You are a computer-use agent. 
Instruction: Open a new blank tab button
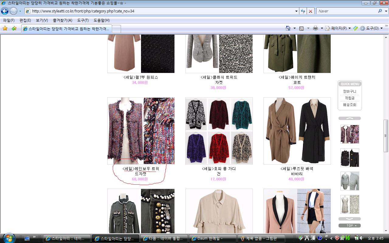tap(117, 29)
